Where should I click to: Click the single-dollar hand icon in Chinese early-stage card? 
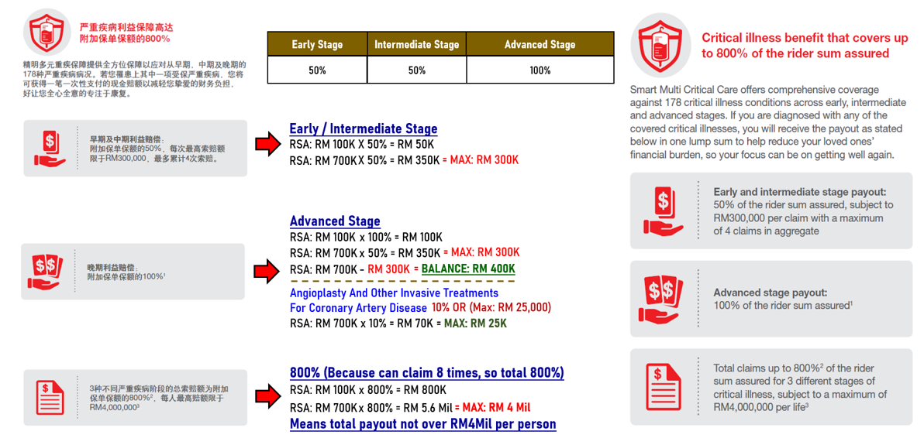pos(50,148)
